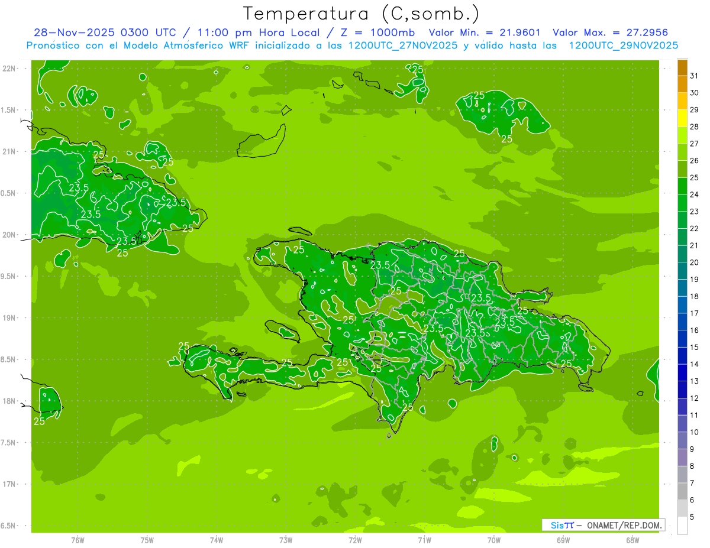Click the purple swatch between 9 and 10
The image size is (710, 548).
point(682,440)
